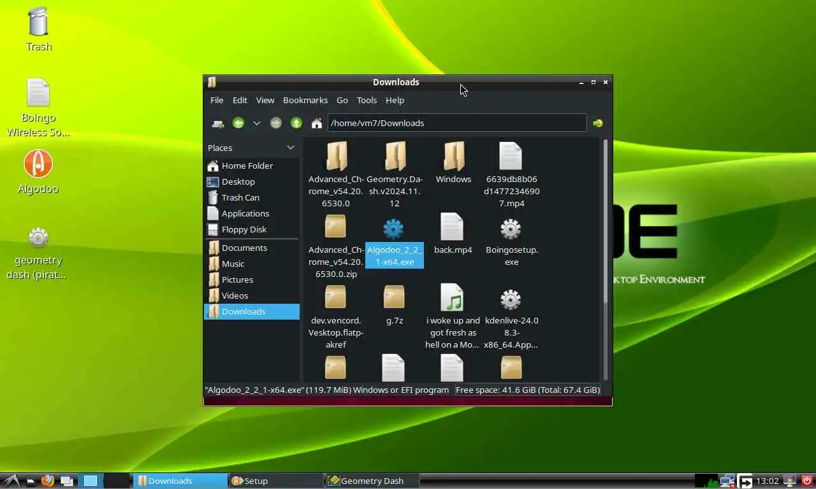Select Applications in Places
This screenshot has width=816, height=489.
[x=252, y=213]
